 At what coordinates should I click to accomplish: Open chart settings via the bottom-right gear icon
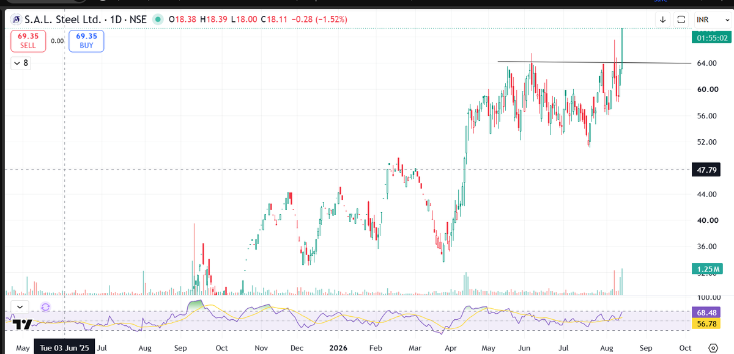(x=713, y=348)
